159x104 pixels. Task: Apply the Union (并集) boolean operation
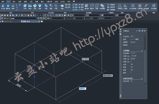coord(46,7)
